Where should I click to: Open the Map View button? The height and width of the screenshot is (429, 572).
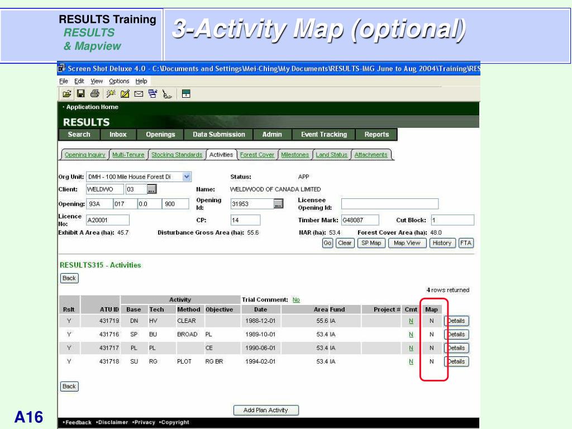click(407, 243)
